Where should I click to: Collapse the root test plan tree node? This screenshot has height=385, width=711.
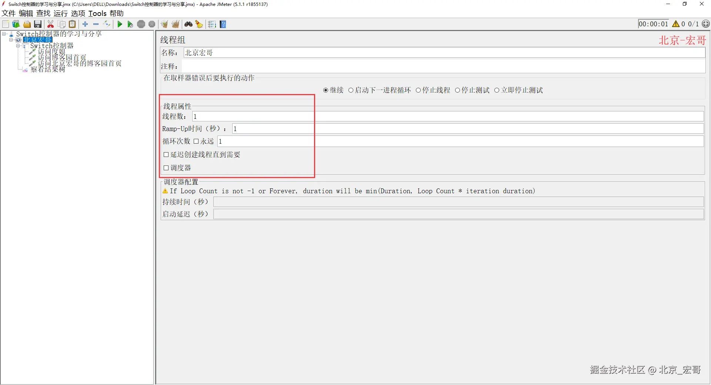coord(4,34)
